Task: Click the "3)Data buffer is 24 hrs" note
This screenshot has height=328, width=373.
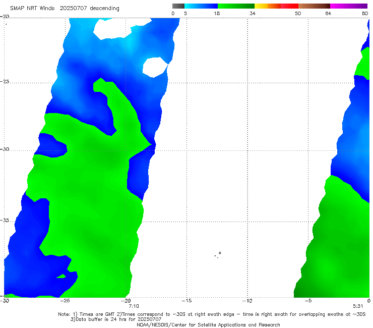Action: [116, 319]
